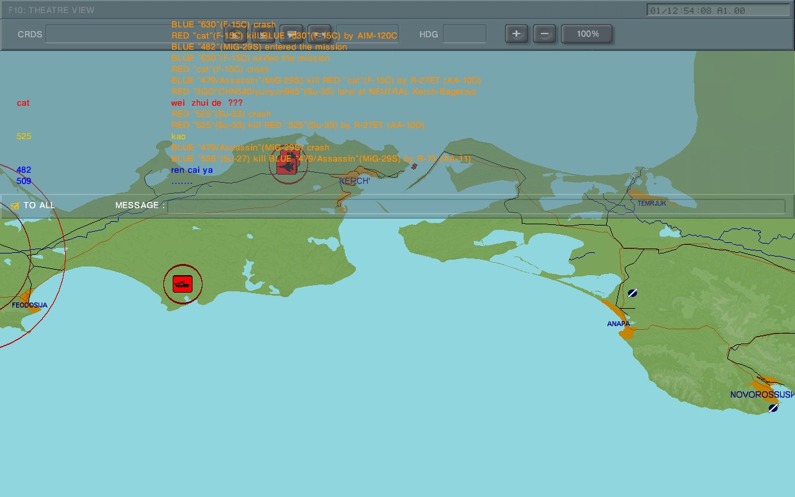Reset map zoom with 100% button
This screenshot has height=497, width=795.
[x=587, y=34]
